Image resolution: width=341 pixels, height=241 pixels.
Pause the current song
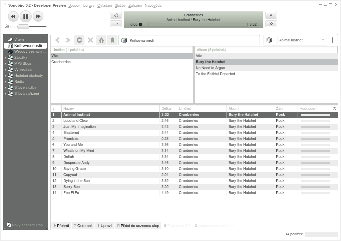coord(26,16)
